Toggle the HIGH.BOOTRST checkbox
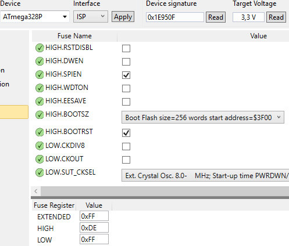289x246 pixels. 126,133
